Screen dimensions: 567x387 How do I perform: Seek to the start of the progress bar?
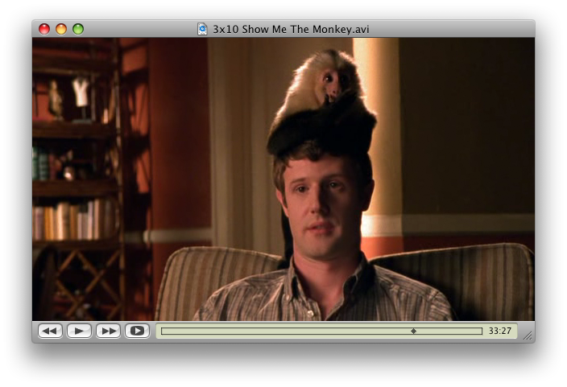pyautogui.click(x=163, y=331)
